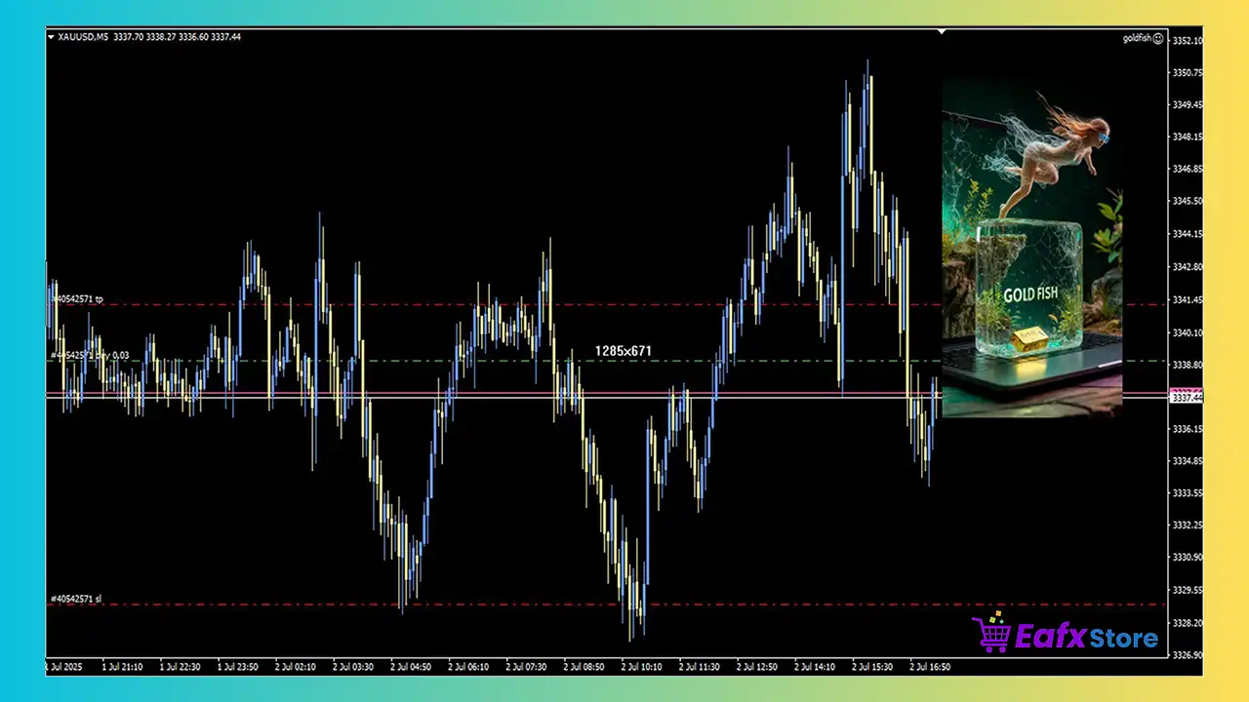Click the Eafx Store shopping cart icon
1249x702 pixels.
pyautogui.click(x=991, y=634)
